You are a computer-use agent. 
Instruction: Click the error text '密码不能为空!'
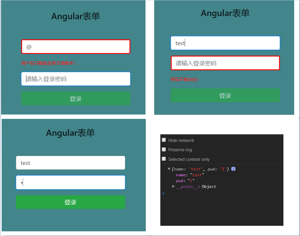[185, 79]
